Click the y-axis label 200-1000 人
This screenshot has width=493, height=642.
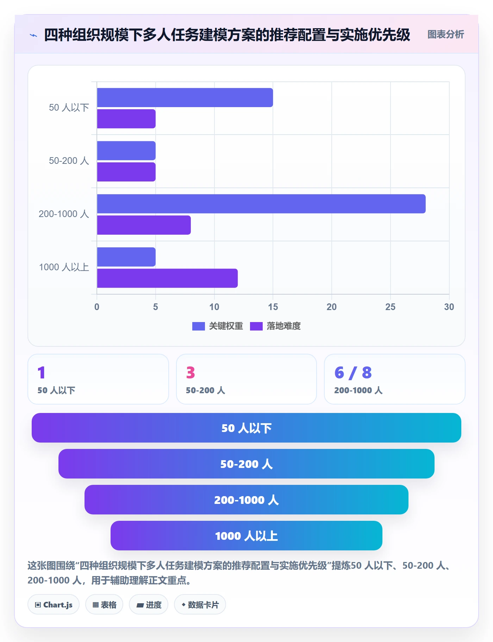[64, 214]
